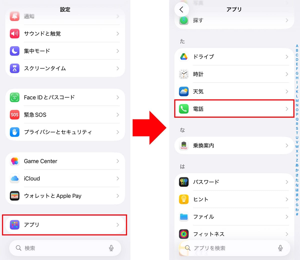
Task: Jump to は in the index sidebar
Action: tap(297, 190)
